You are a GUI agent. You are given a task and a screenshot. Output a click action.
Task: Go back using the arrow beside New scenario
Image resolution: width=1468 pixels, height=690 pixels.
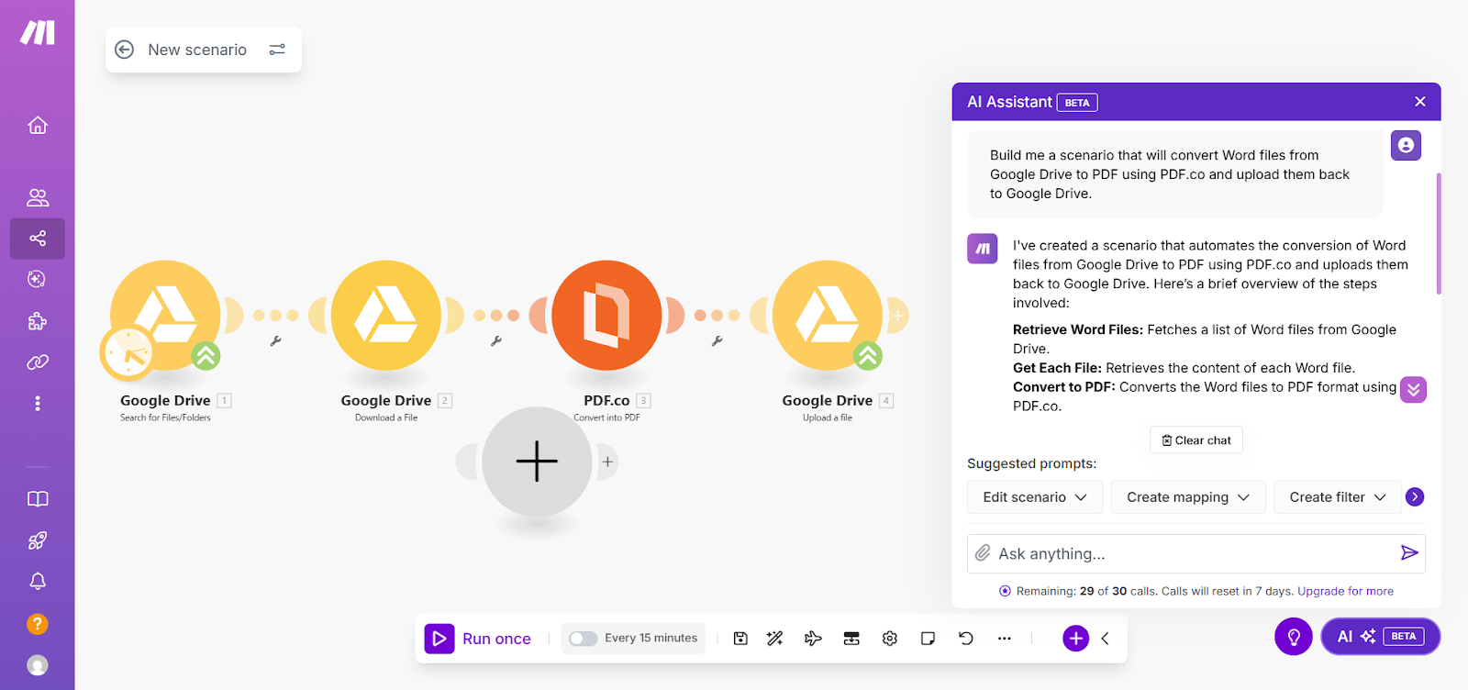tap(125, 50)
